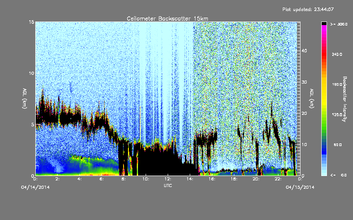Click the "Backscatter Intensity" colorbar label

(x=344, y=99)
